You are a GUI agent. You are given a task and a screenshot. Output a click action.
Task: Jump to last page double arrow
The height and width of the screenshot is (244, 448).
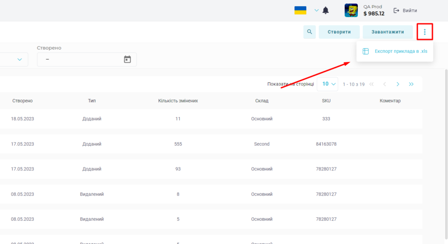click(x=411, y=84)
